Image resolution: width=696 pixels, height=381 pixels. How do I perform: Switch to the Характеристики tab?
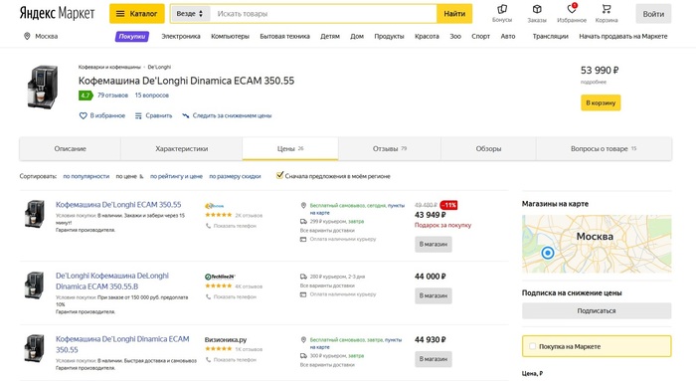pos(182,149)
